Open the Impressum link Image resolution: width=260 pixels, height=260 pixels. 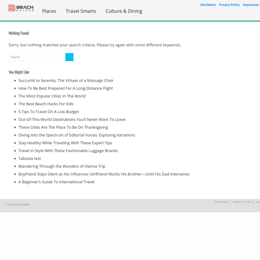[251, 5]
